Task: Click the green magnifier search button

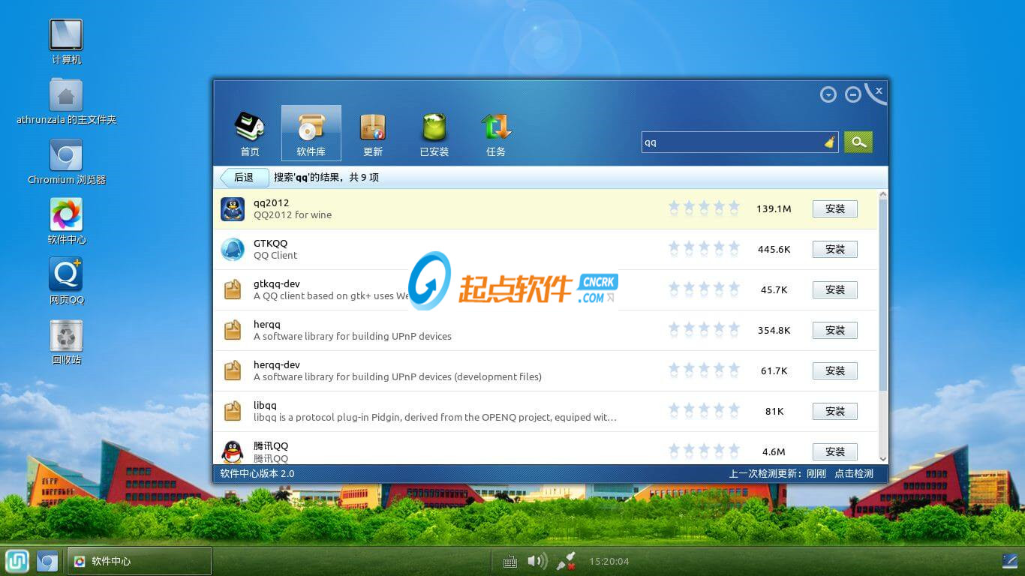Action: click(x=858, y=142)
